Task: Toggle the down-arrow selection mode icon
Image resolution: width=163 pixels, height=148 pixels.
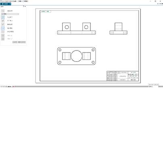Action: click(x=3, y=21)
